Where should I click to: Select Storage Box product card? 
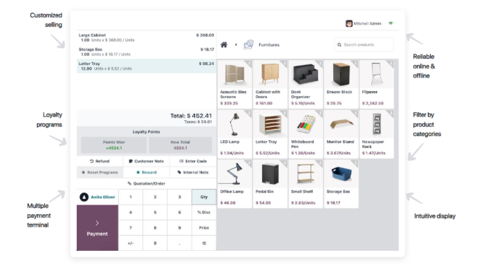point(341,184)
